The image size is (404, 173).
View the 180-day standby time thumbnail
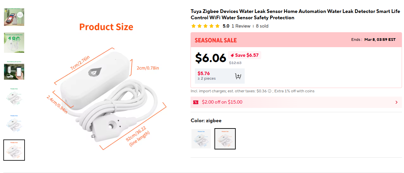point(14,43)
